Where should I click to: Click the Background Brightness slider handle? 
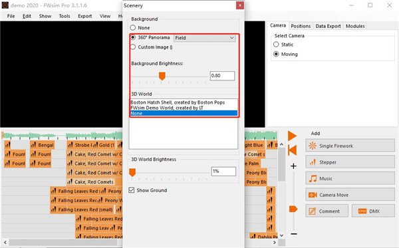[x=162, y=76]
